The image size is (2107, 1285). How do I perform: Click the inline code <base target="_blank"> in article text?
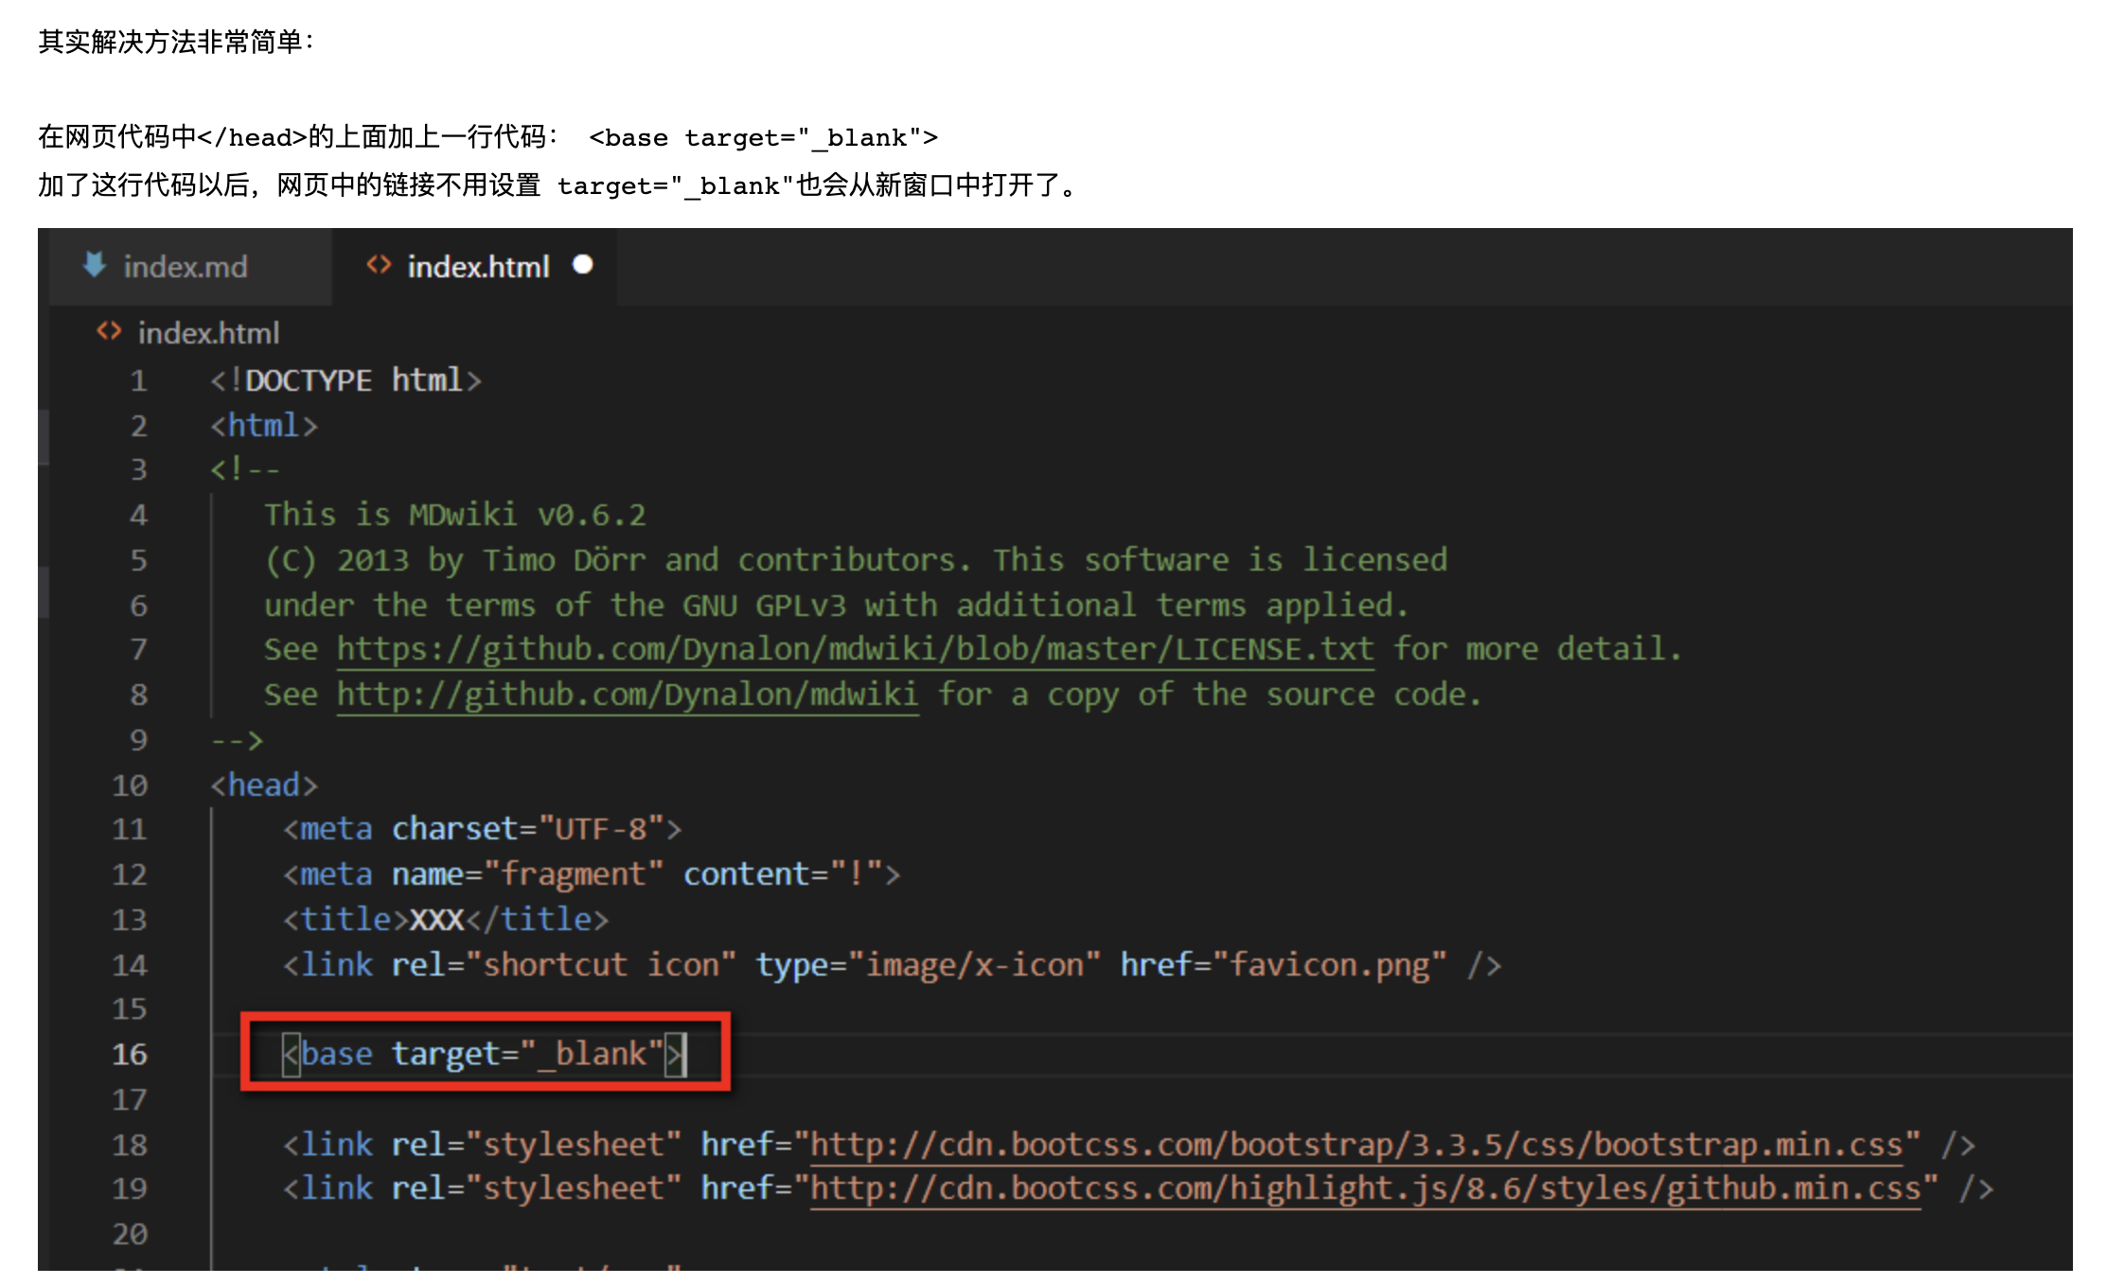tap(762, 138)
